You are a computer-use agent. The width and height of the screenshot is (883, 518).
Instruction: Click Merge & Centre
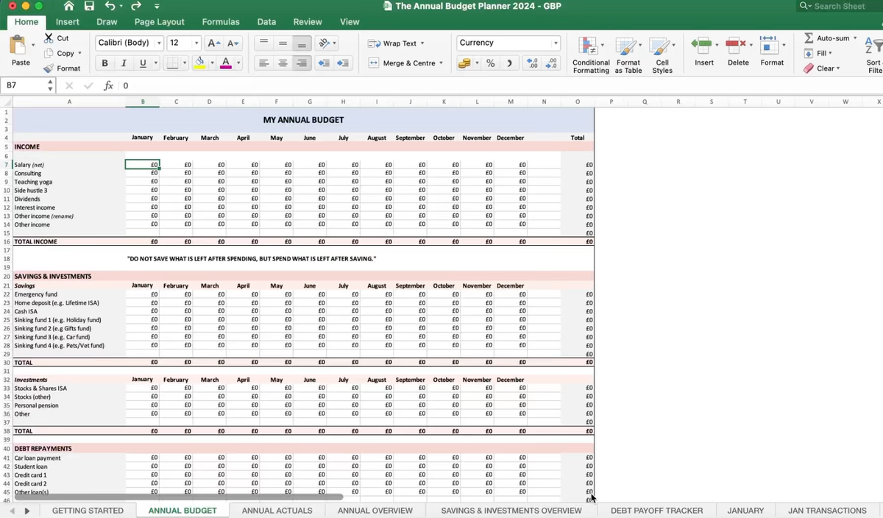point(405,63)
